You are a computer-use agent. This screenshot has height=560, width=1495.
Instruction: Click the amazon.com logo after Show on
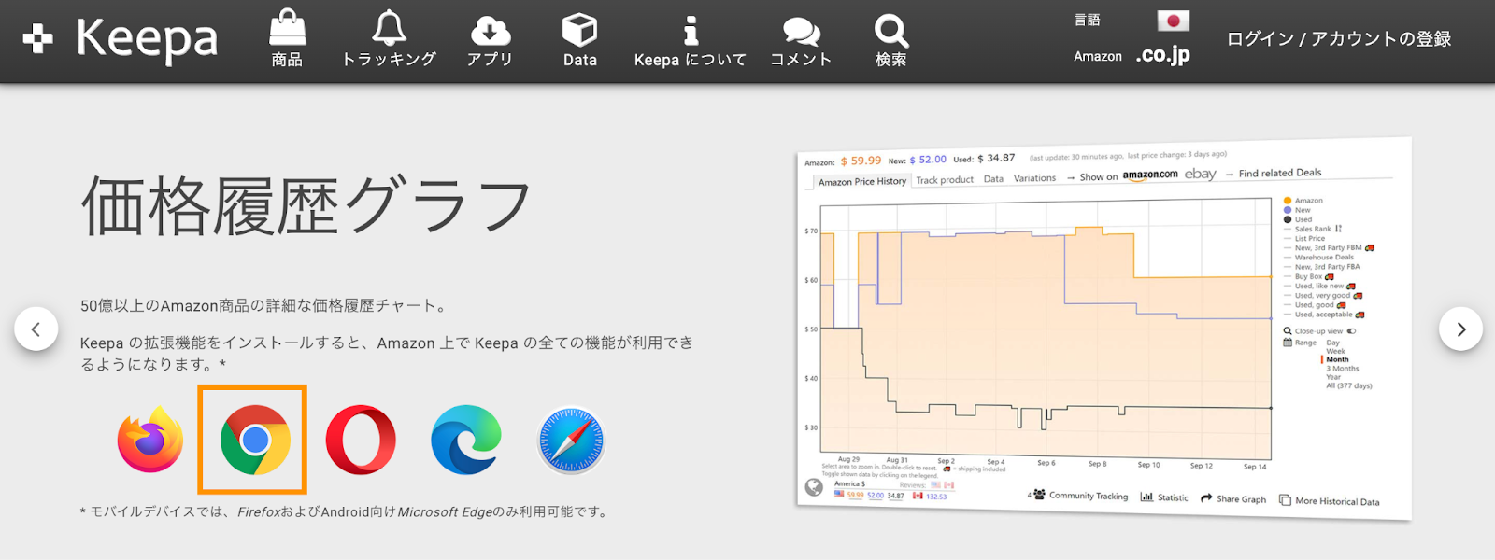pos(1149,175)
